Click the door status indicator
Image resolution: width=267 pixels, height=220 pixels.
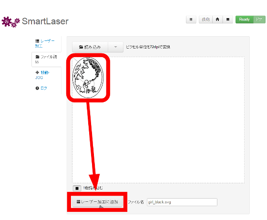pos(259,20)
